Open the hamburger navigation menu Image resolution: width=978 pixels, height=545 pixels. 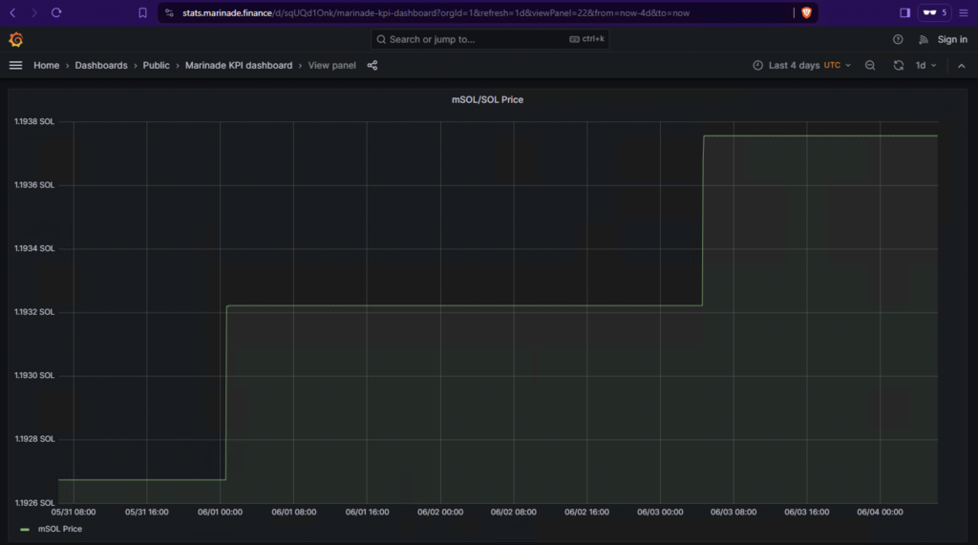(x=15, y=65)
